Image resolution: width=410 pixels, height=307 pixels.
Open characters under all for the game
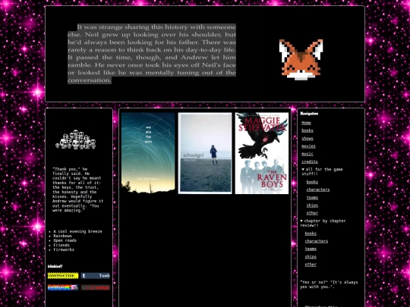tap(318, 190)
